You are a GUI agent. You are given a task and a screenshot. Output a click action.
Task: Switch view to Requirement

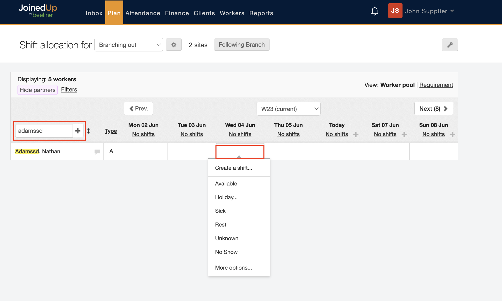coord(436,85)
